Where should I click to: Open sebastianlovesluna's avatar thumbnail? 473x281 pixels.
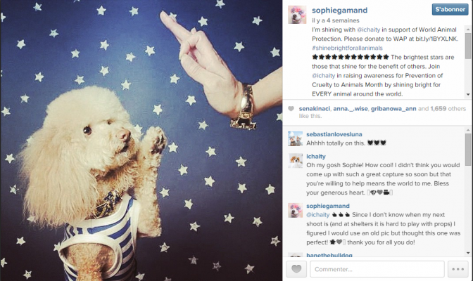click(296, 138)
